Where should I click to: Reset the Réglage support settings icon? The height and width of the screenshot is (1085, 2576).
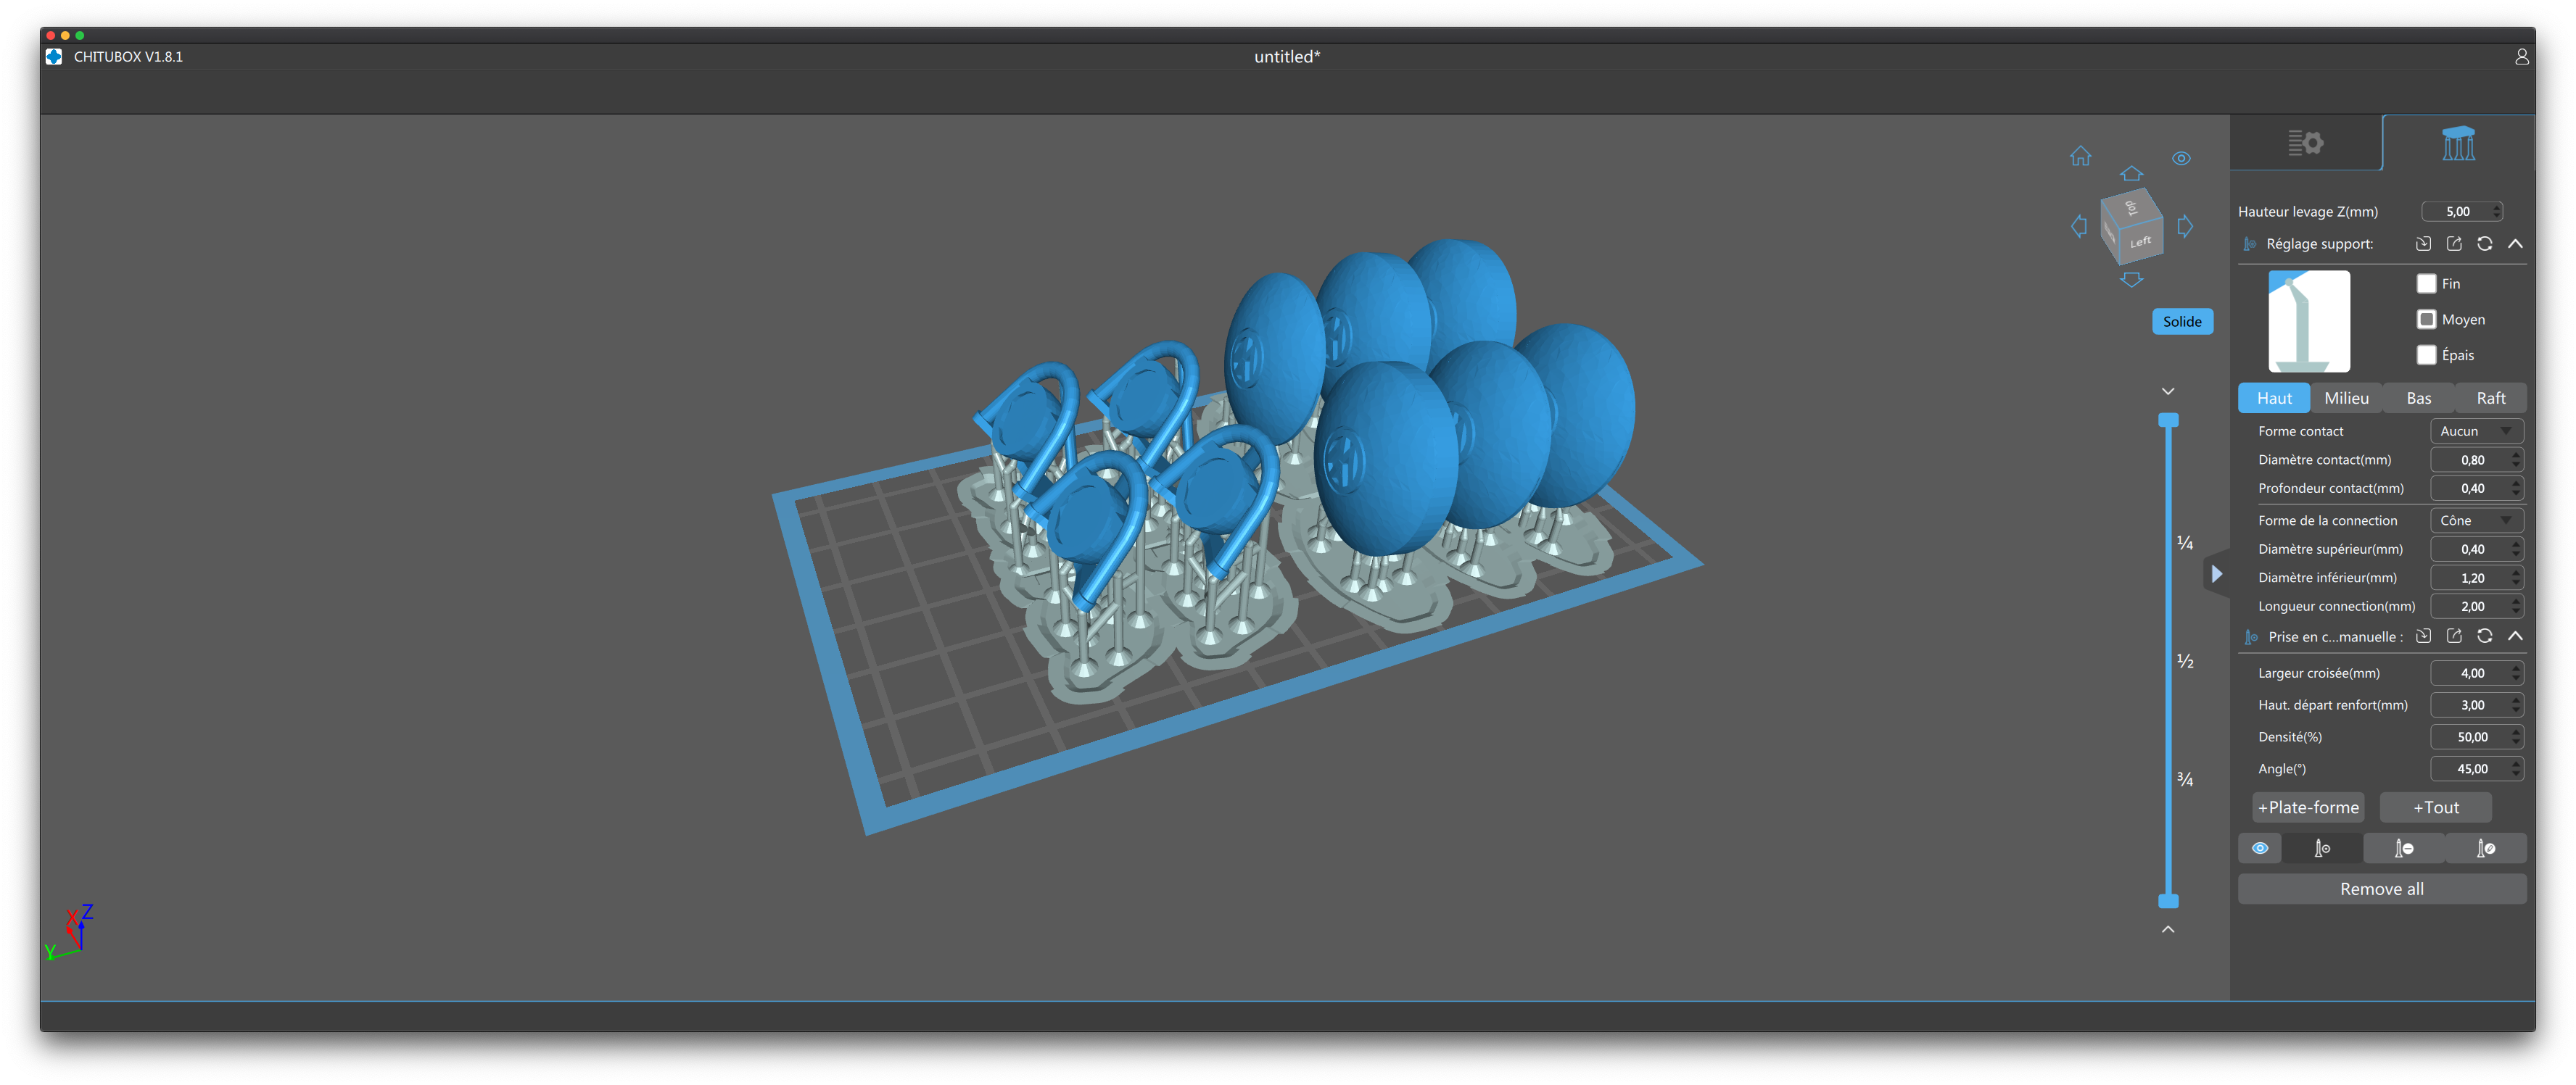(2484, 244)
